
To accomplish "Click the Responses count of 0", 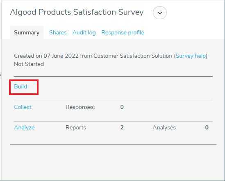I will (x=122, y=107).
